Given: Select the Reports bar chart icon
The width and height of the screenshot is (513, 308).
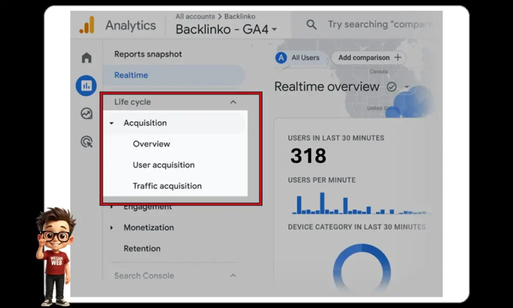Looking at the screenshot, I should pos(86,86).
